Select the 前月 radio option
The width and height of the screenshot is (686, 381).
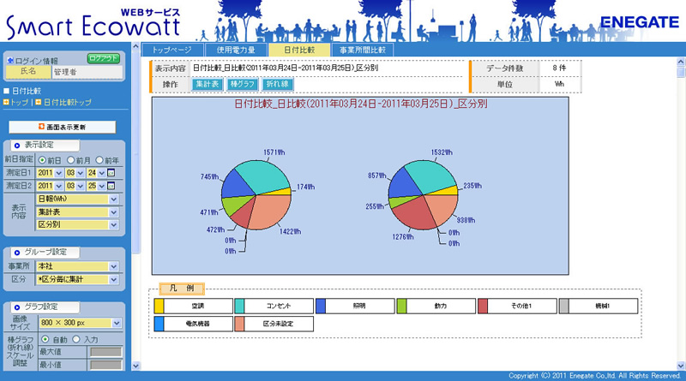click(71, 160)
